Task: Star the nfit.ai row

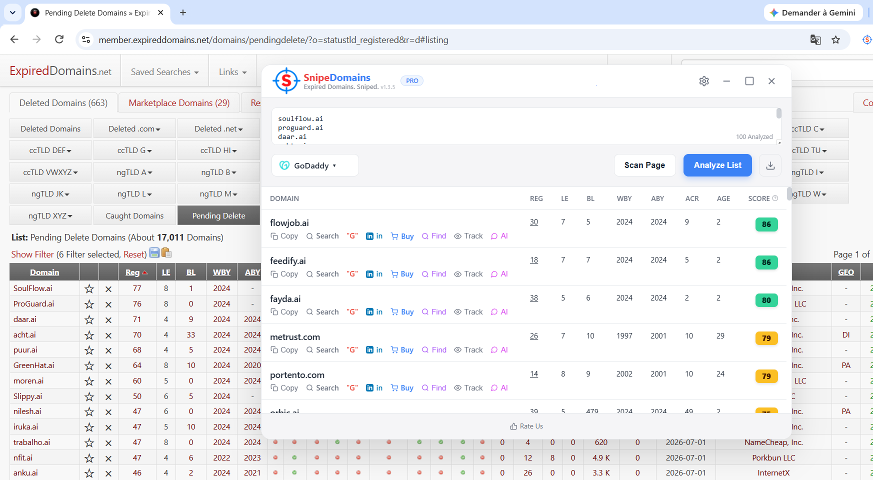Action: [89, 458]
